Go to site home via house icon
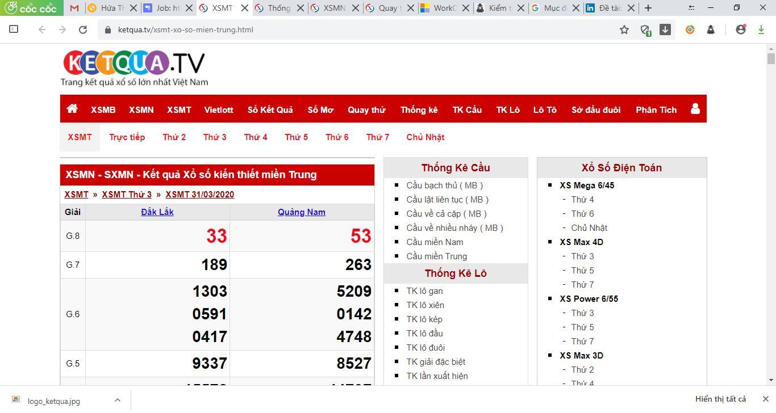The height and width of the screenshot is (413, 776). [72, 109]
